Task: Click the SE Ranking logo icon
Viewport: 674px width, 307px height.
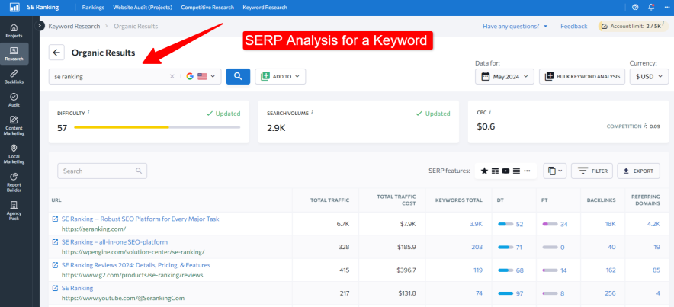Action: coord(14,8)
